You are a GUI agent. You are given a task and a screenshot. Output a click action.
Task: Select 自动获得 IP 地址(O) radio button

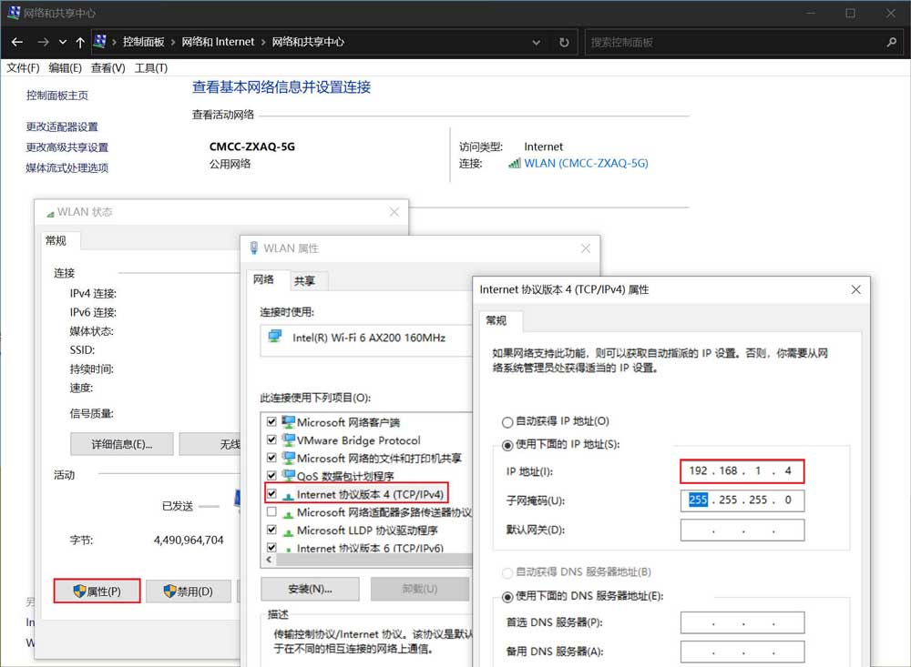(x=507, y=422)
